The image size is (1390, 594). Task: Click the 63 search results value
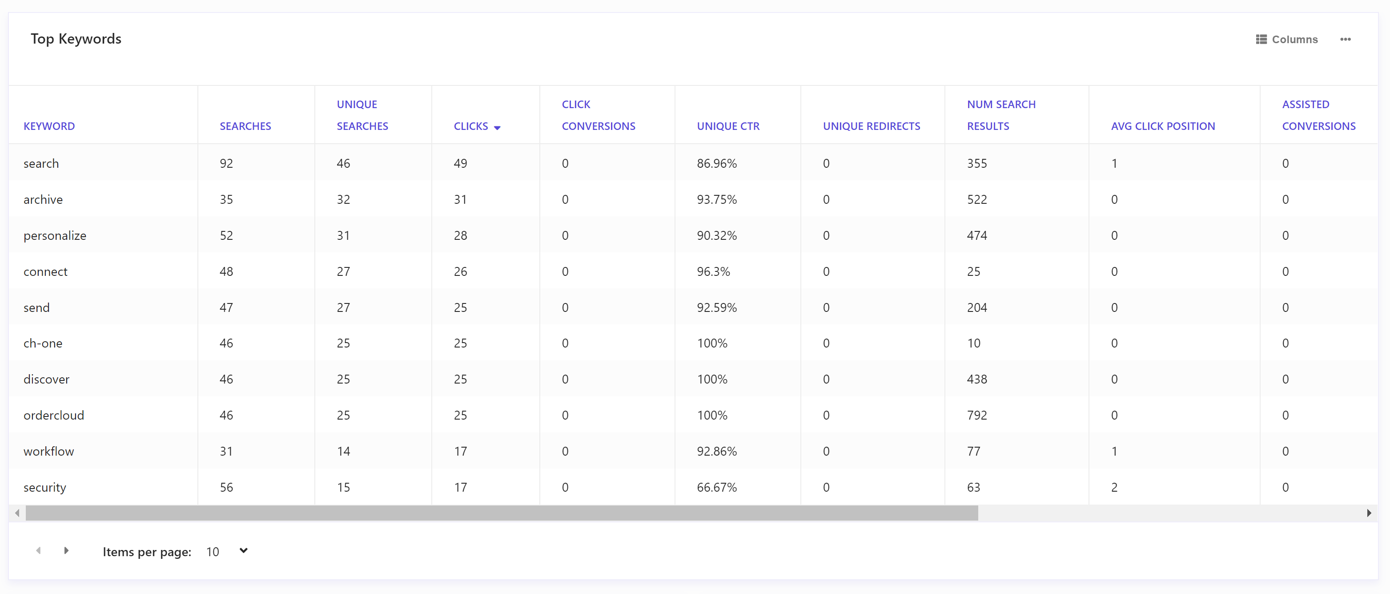973,487
